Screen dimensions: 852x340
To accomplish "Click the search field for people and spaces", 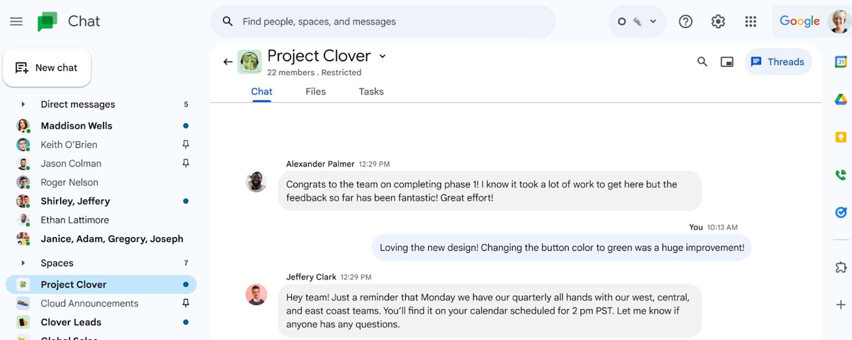I will (x=382, y=21).
